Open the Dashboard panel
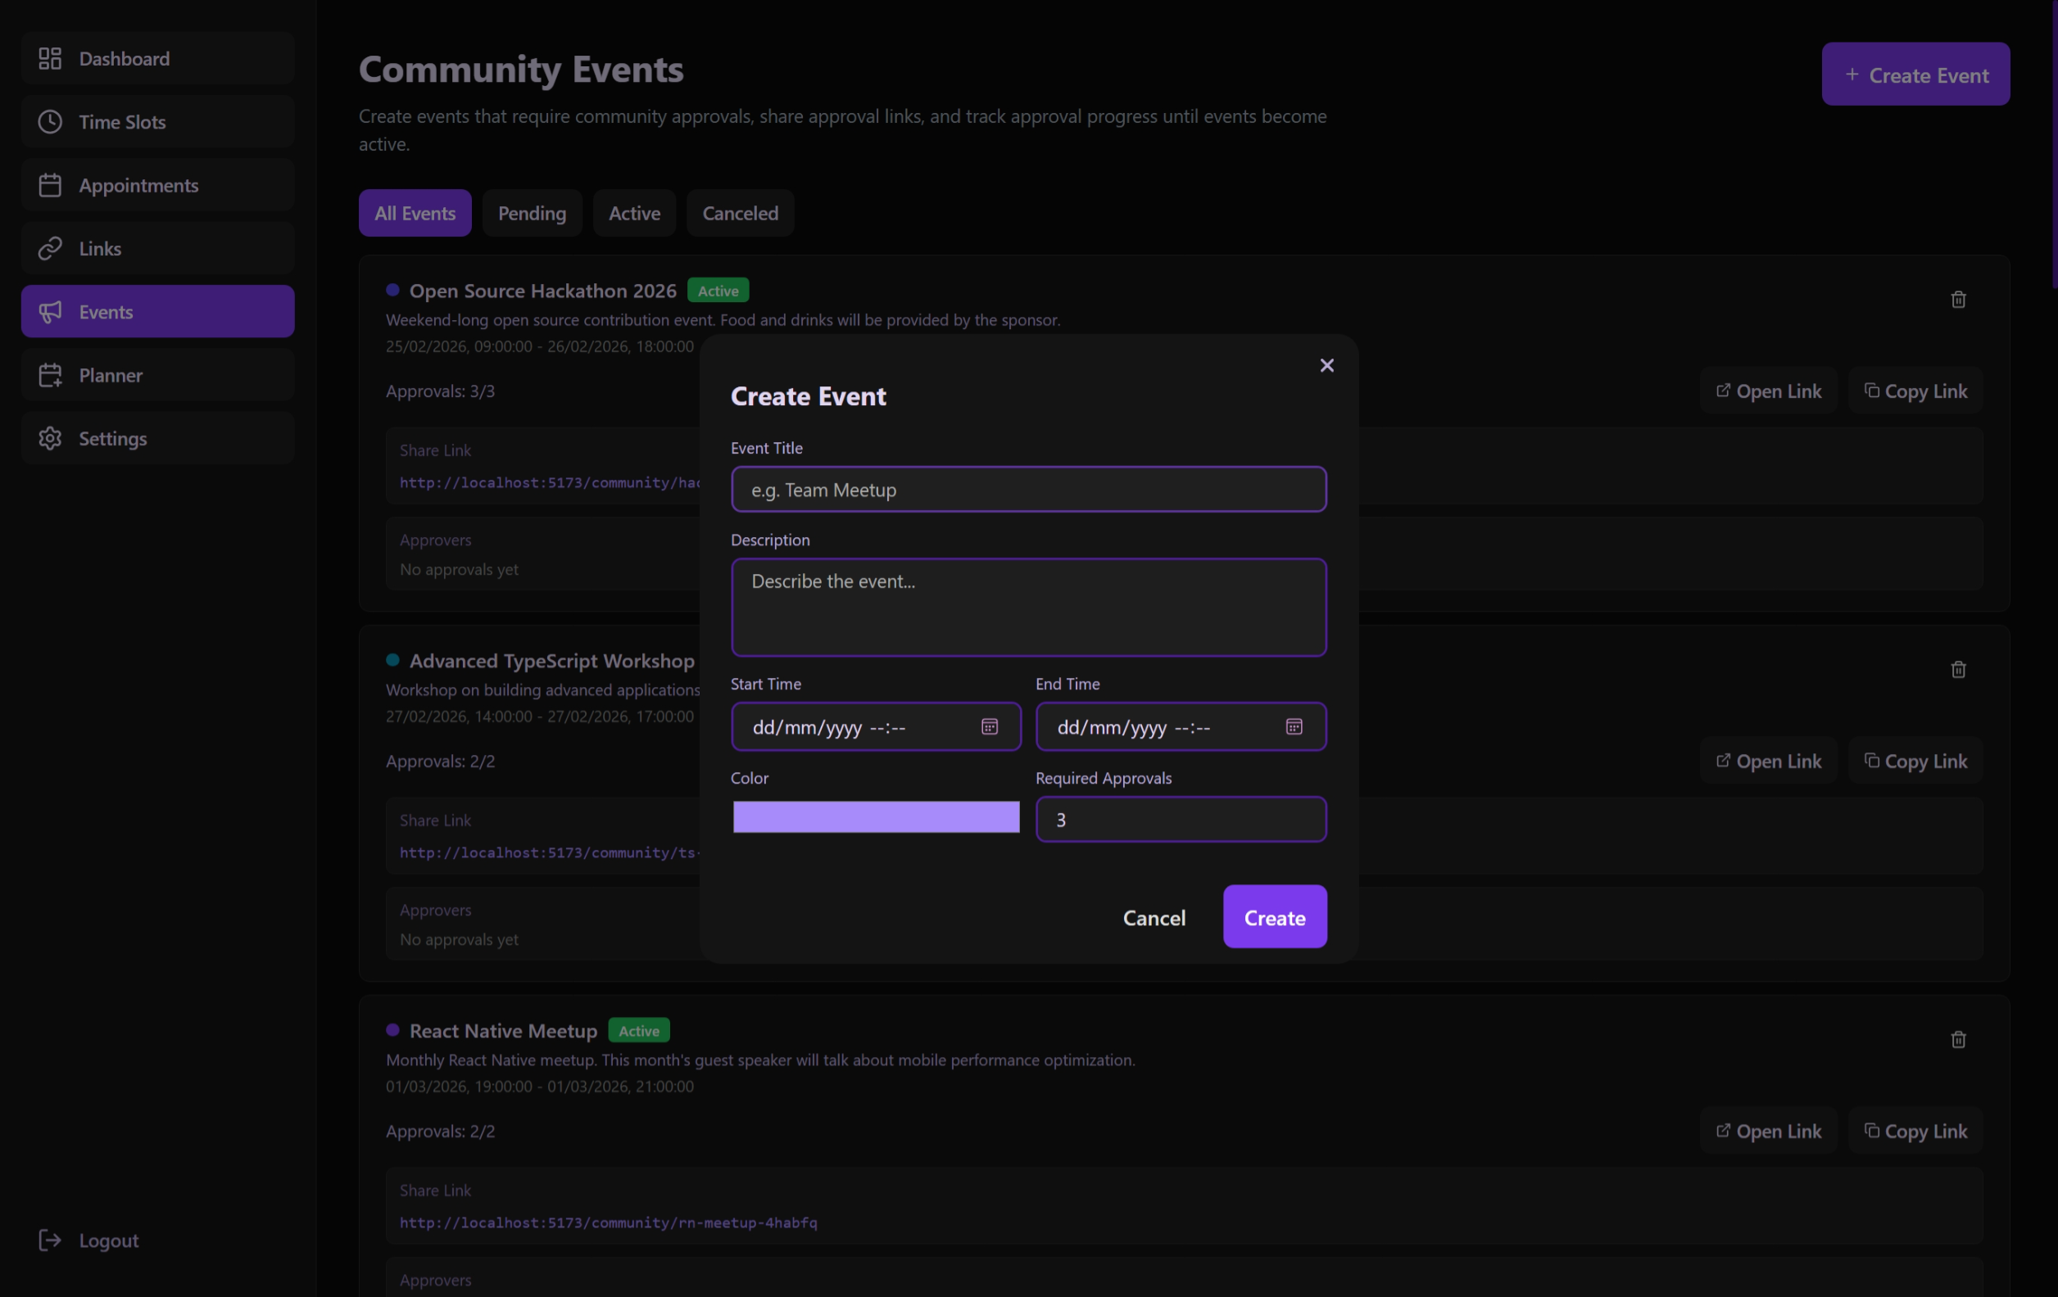This screenshot has height=1297, width=2058. (124, 58)
